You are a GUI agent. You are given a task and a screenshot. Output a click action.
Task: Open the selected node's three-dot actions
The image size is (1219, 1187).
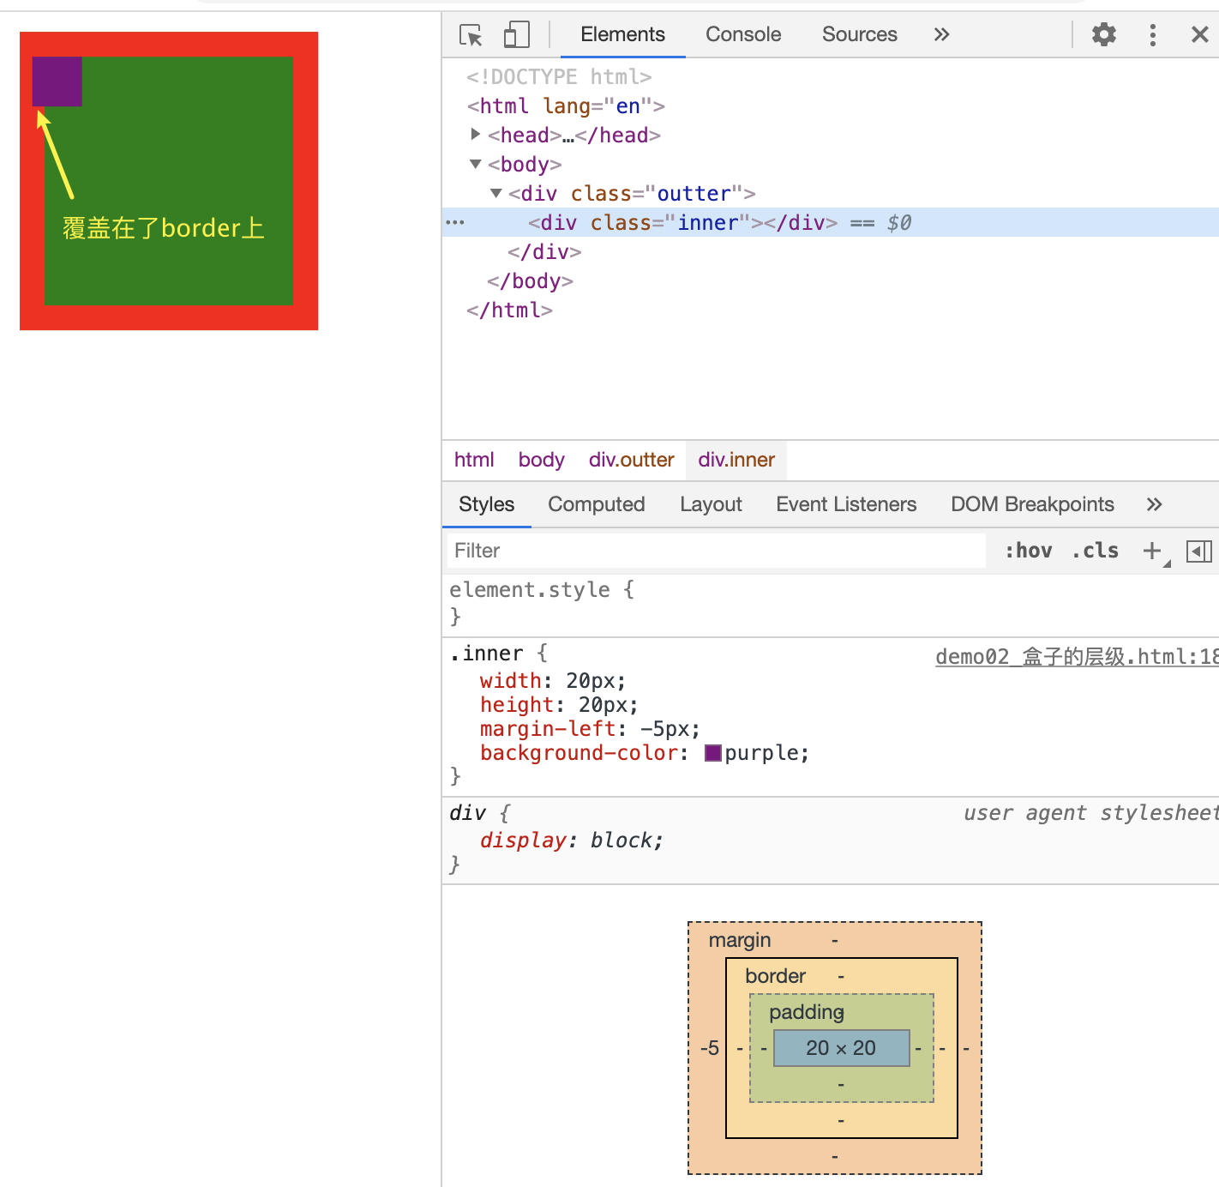(455, 223)
